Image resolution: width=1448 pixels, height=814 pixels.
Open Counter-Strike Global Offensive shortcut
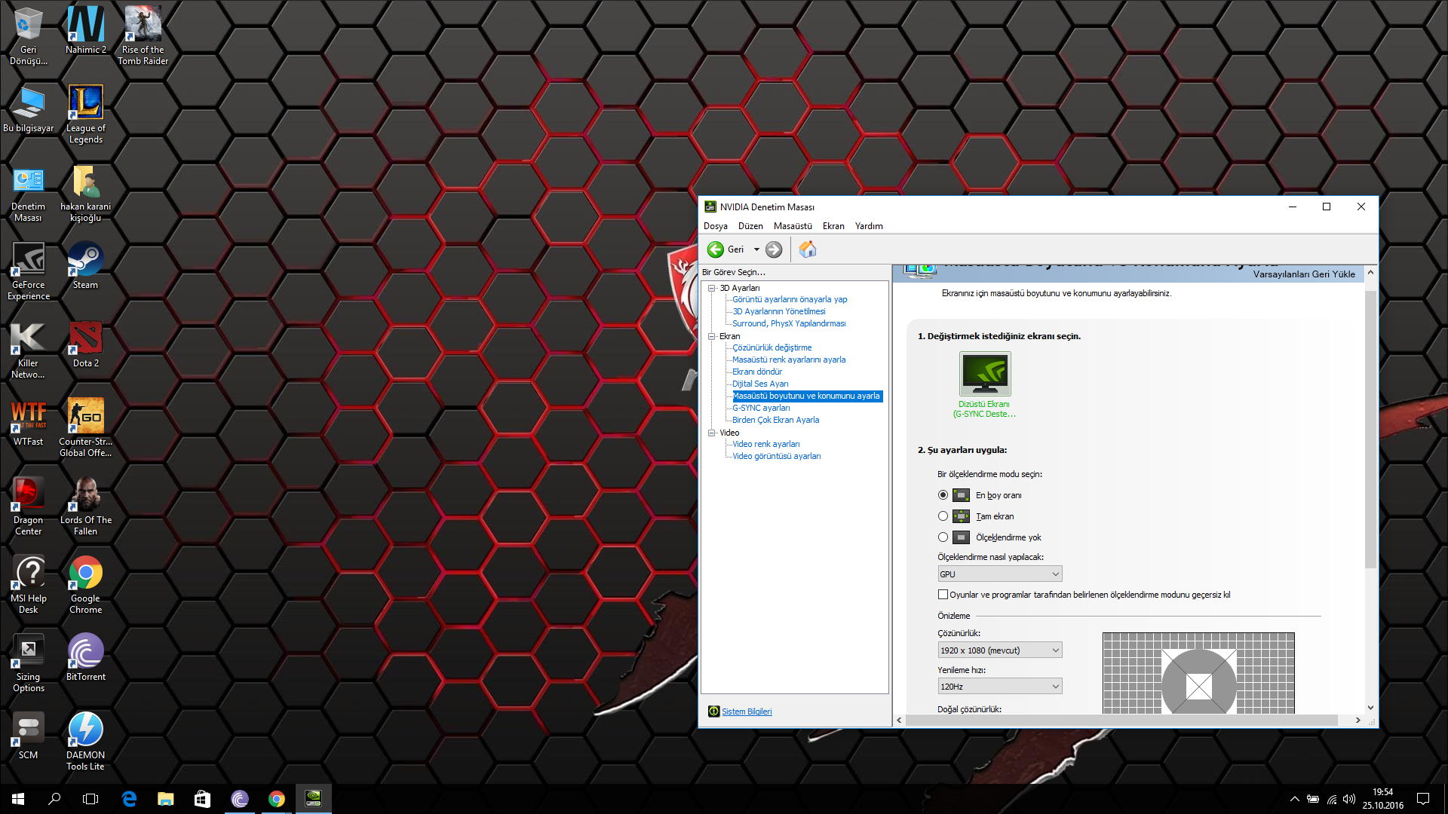click(x=85, y=428)
